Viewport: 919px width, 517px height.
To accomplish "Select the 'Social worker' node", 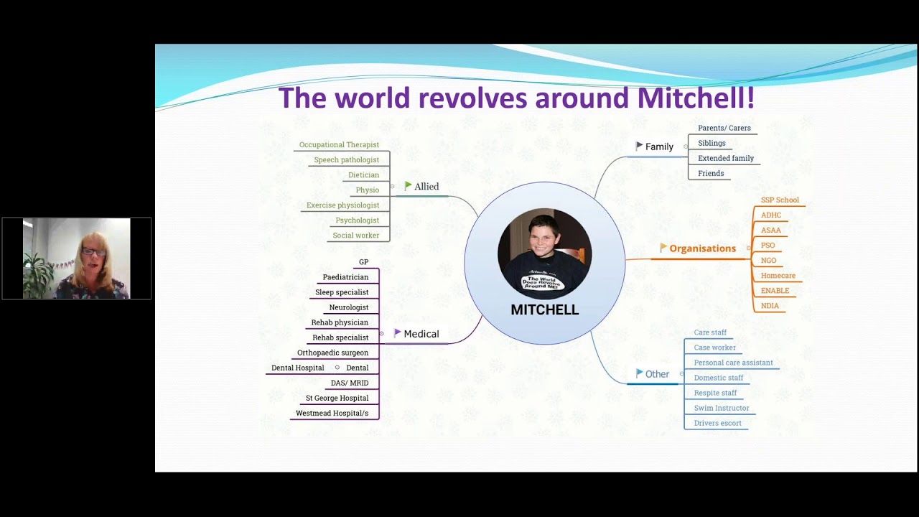I will tap(355, 236).
